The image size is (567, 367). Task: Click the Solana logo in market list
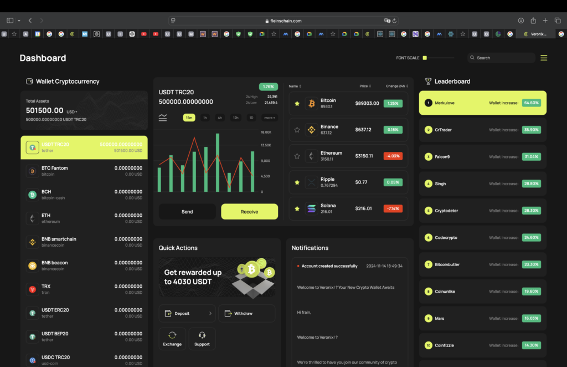[x=311, y=208]
